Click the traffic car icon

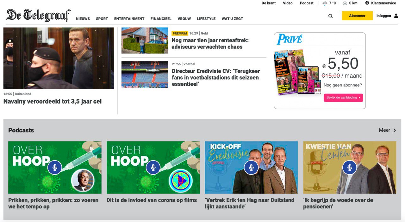[345, 3]
